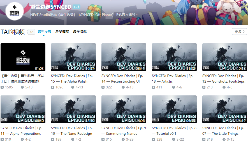Open the Episode 10 thumbnail with duration 13:40

(x=73, y=109)
